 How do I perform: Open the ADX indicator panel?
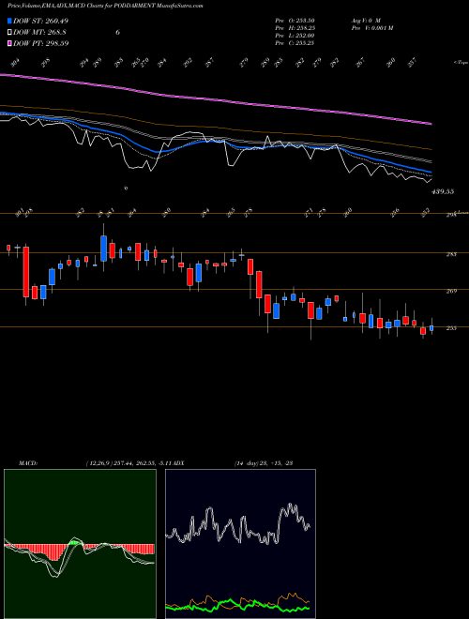click(240, 544)
